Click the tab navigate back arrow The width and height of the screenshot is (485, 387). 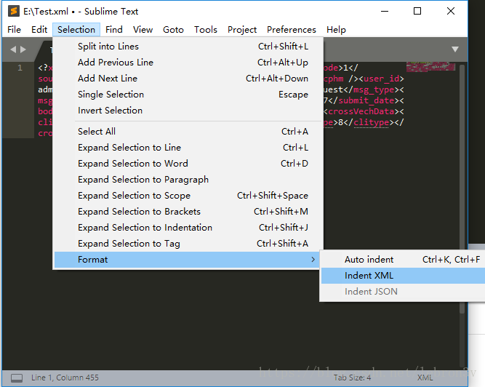(x=13, y=49)
